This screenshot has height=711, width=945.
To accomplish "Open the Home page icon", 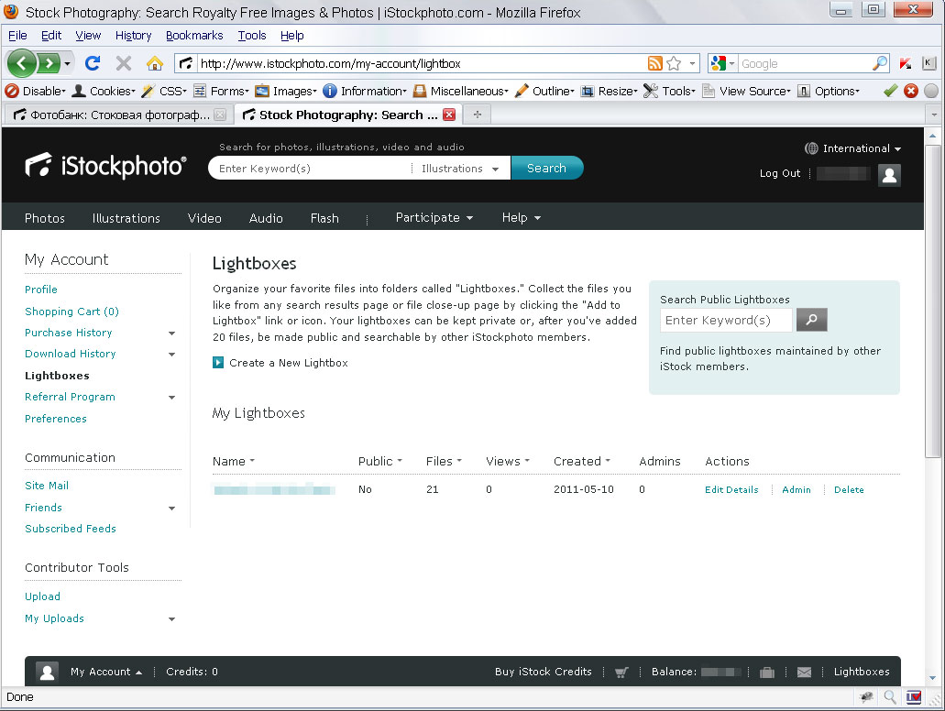I will pos(155,62).
